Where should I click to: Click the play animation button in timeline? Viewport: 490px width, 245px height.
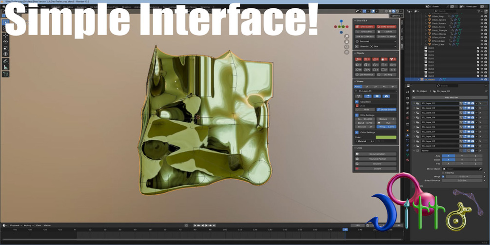tap(206, 226)
